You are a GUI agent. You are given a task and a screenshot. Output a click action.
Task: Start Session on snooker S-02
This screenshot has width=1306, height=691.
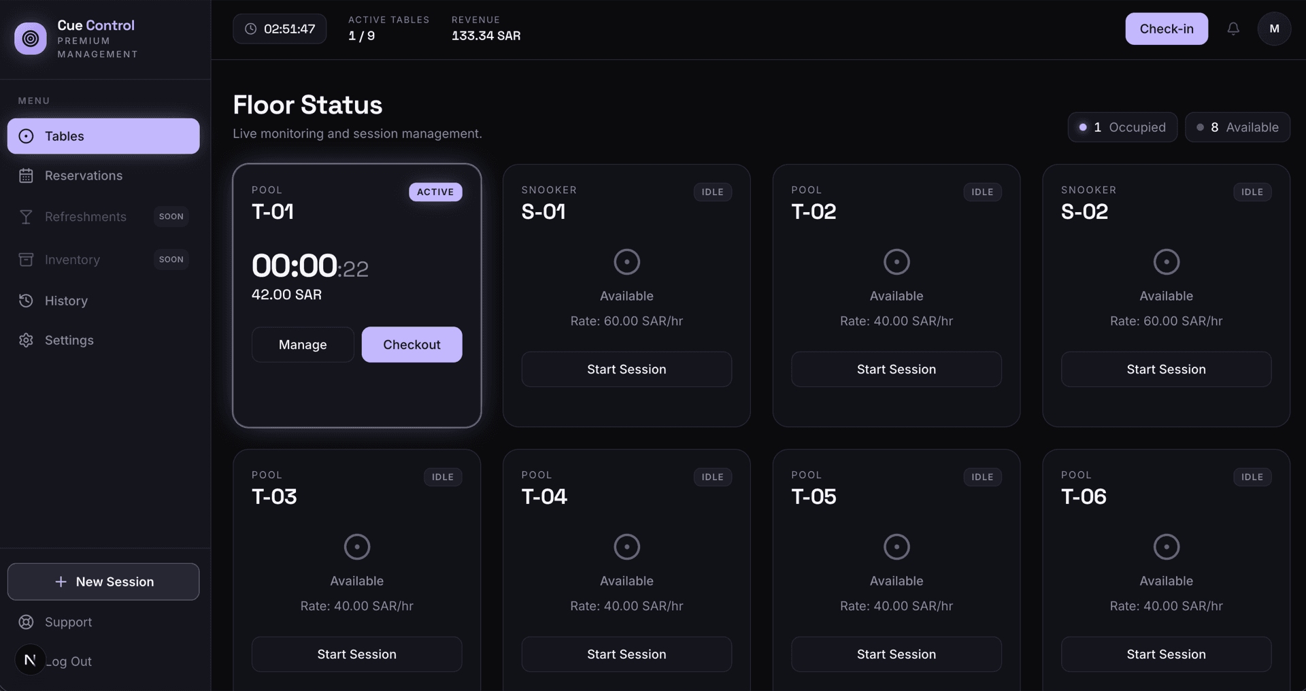click(1166, 369)
